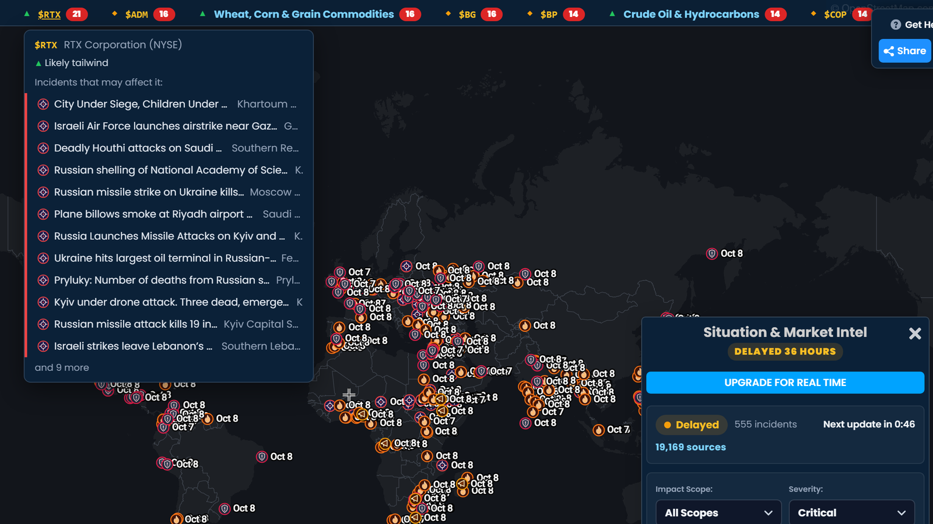Click 'and 9 more' incidents link
Viewport: 933px width, 524px height.
[62, 368]
